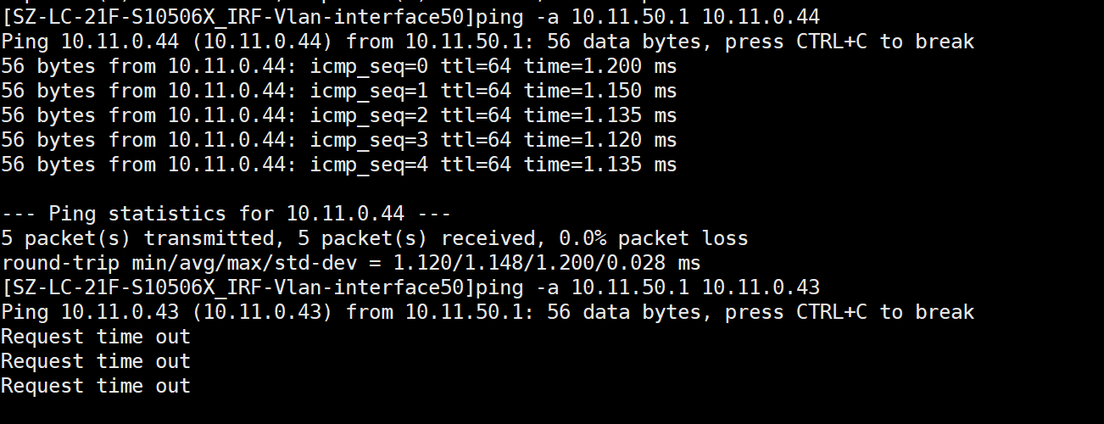The height and width of the screenshot is (424, 1104).
Task: Click the time=1.120 ms value
Action: pos(600,140)
